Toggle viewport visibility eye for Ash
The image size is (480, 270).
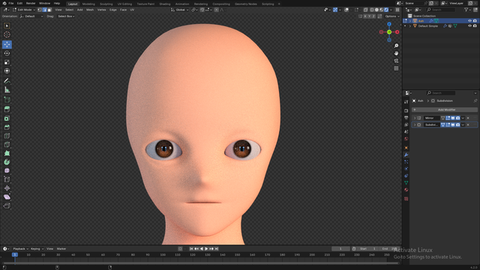coord(469,21)
